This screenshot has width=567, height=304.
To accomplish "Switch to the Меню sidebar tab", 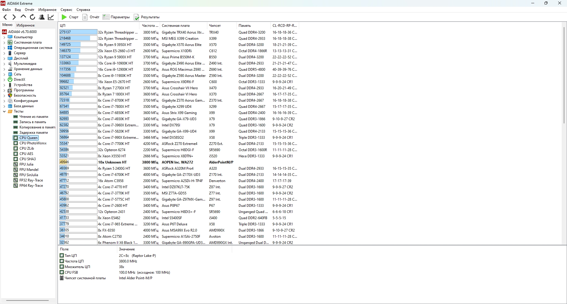I will pyautogui.click(x=7, y=25).
